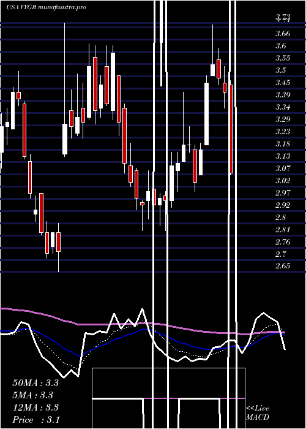Click the 2.92 price axis label

coord(283,205)
